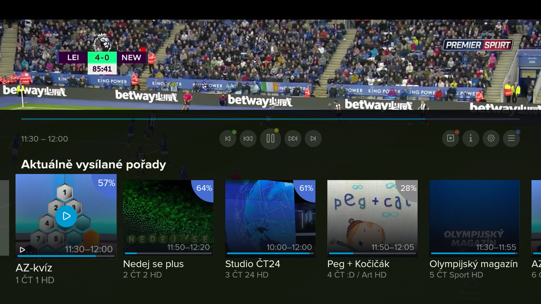Select the Studio ČT24 programme tile
The width and height of the screenshot is (541, 304).
pos(270,218)
